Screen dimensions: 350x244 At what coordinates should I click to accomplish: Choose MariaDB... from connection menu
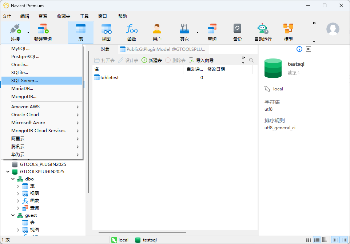(42, 89)
